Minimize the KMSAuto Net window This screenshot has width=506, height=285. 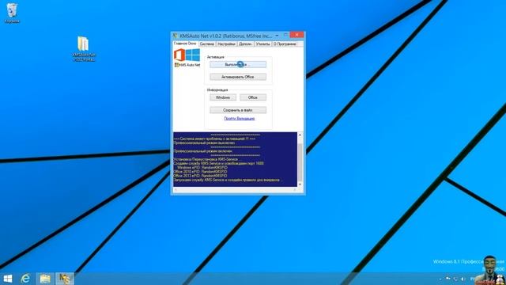pos(277,35)
